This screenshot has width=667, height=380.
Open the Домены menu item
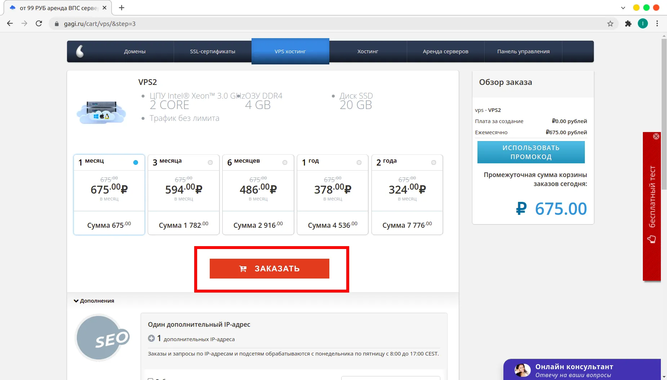tap(135, 51)
